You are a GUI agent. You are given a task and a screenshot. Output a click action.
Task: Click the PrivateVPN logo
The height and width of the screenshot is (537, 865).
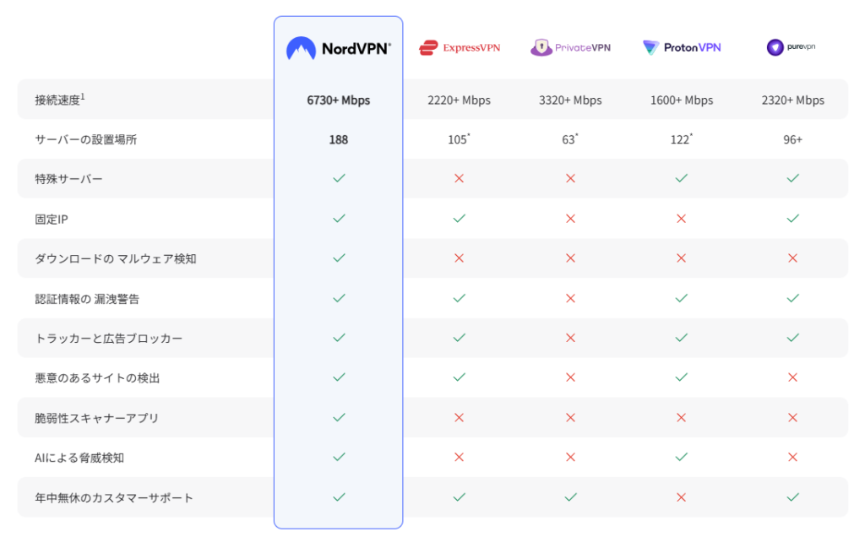click(x=570, y=48)
